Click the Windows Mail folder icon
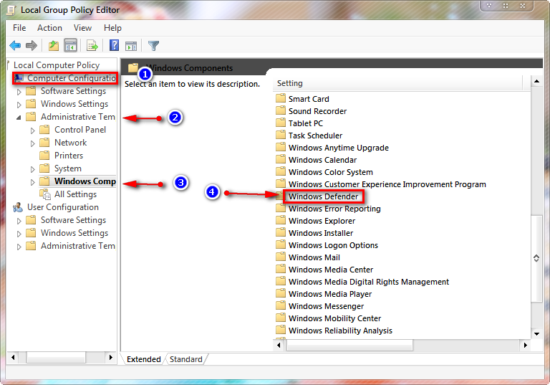The height and width of the screenshot is (385, 550). click(x=281, y=257)
